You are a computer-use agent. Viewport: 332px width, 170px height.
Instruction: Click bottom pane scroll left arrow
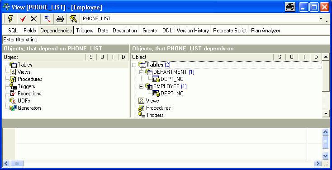[x=7, y=163]
